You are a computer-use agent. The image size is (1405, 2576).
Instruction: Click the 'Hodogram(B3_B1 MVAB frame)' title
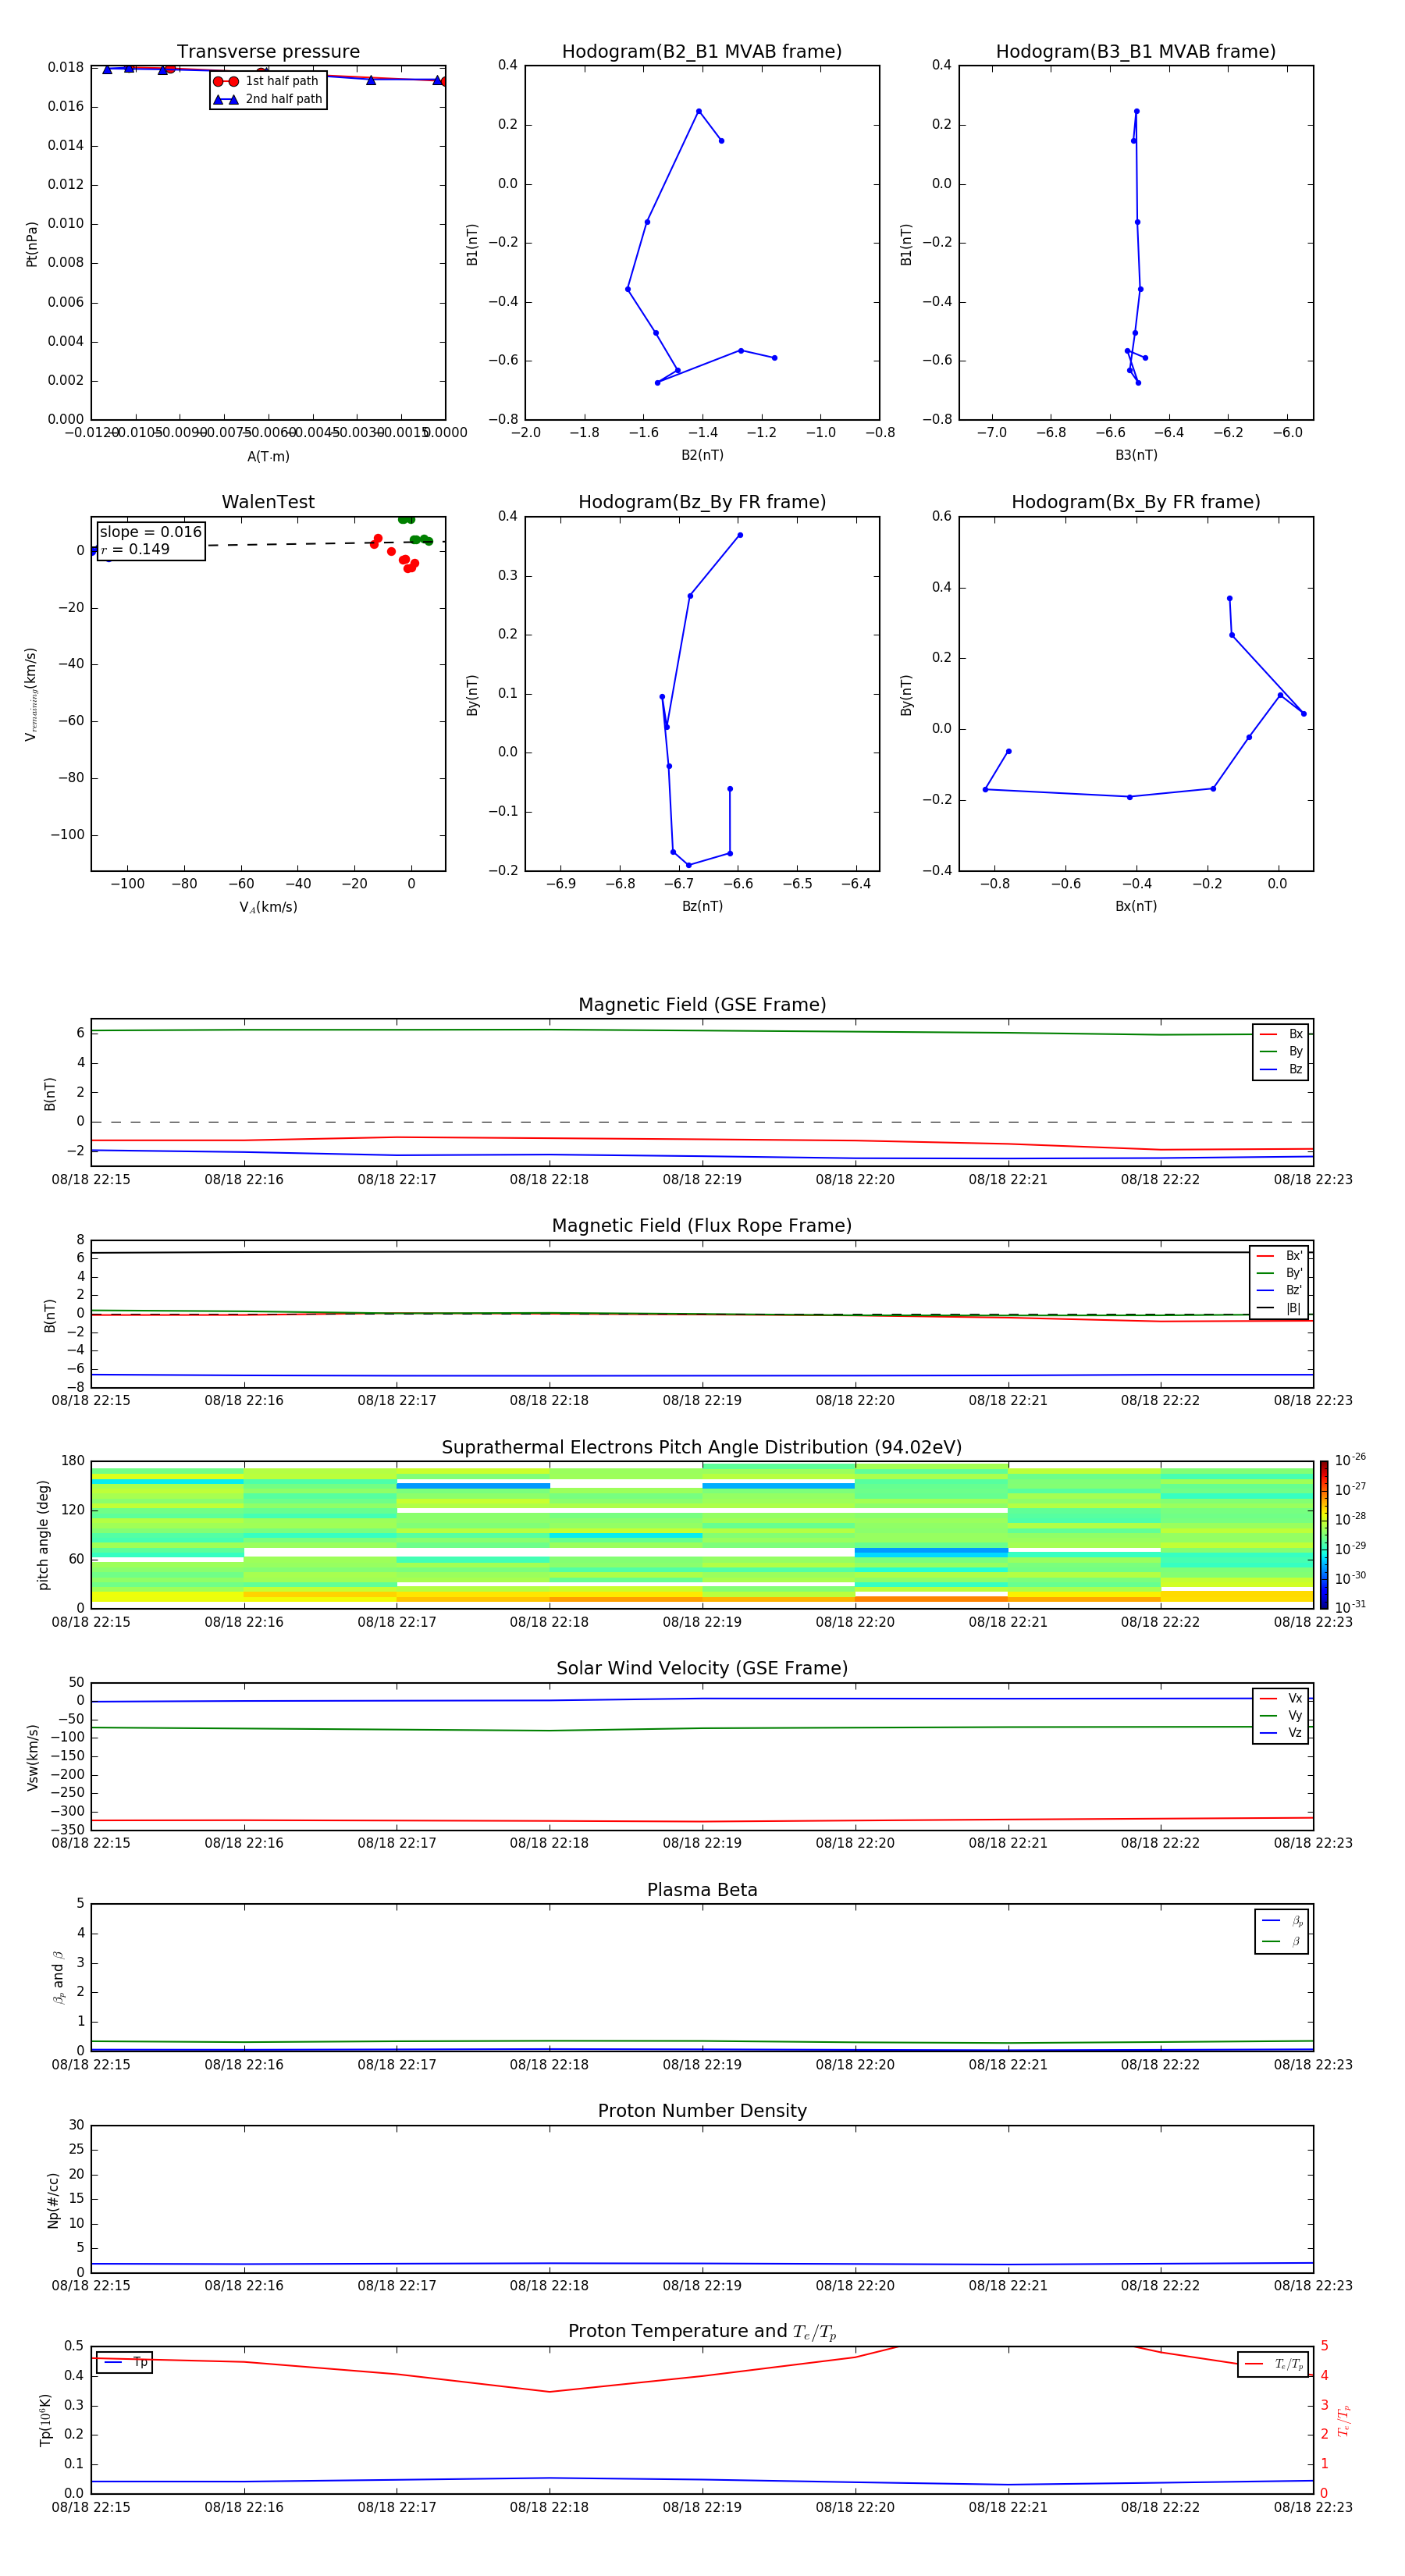coord(1136,52)
